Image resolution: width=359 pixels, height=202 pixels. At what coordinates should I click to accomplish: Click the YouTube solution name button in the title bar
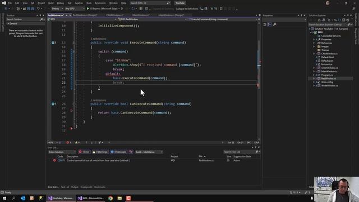(x=180, y=3)
